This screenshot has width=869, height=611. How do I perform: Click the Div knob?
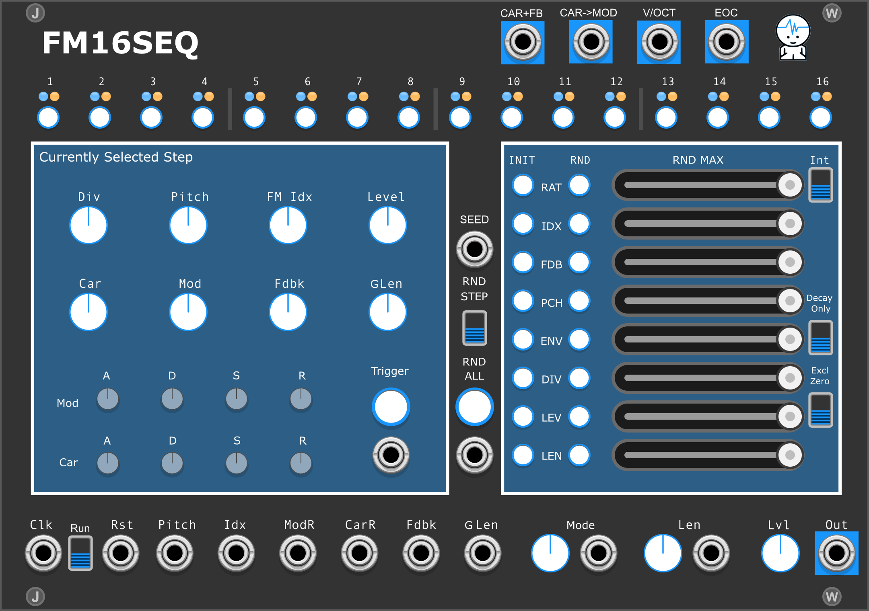[x=89, y=225]
